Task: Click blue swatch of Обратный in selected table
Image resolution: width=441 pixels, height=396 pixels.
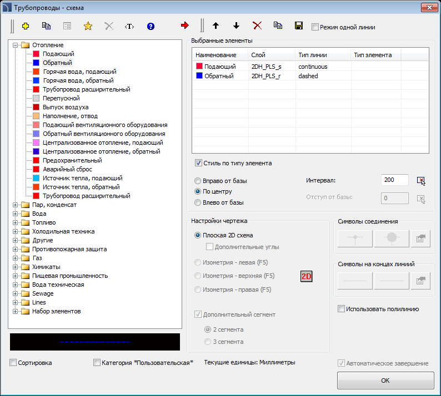Action: (199, 75)
